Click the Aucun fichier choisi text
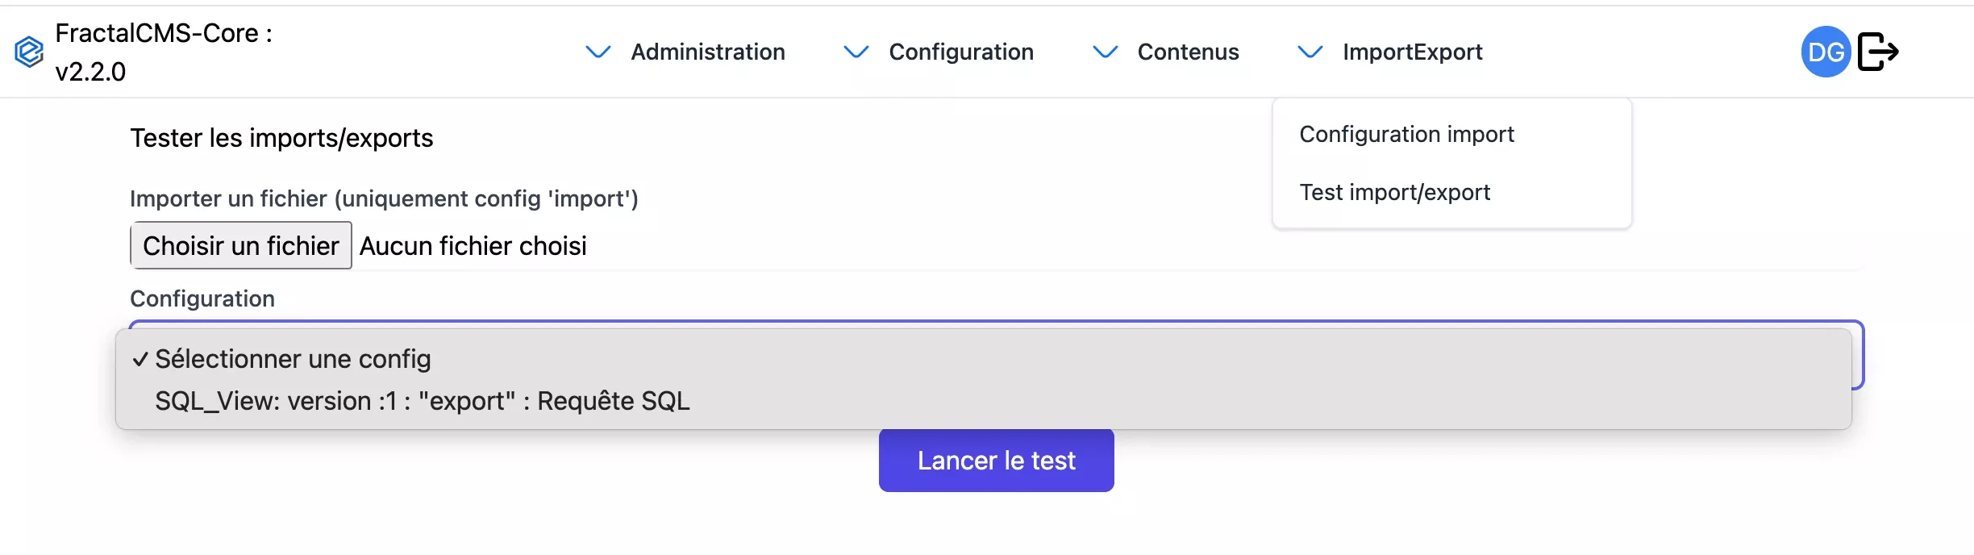This screenshot has height=555, width=1974. 473,246
